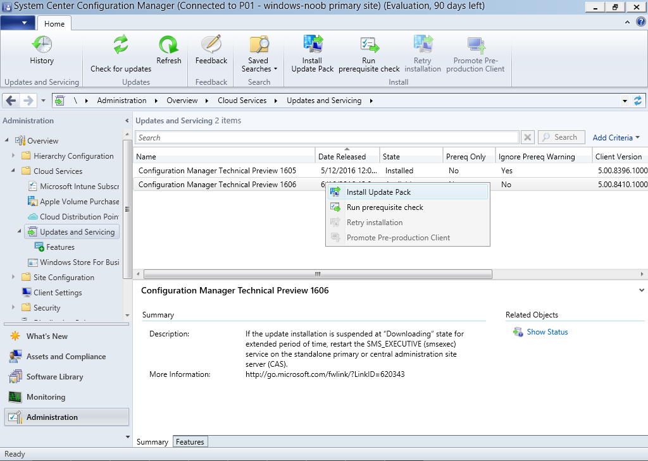
Task: Expand the Site Configuration tree node
Action: click(x=13, y=277)
